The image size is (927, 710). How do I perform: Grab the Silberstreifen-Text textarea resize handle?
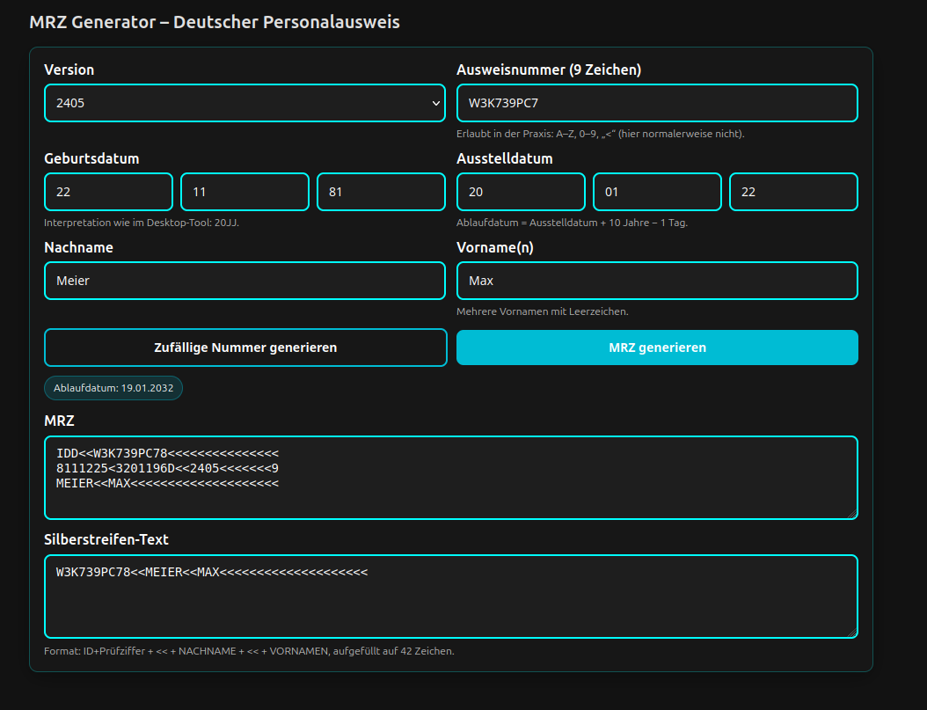pos(852,633)
